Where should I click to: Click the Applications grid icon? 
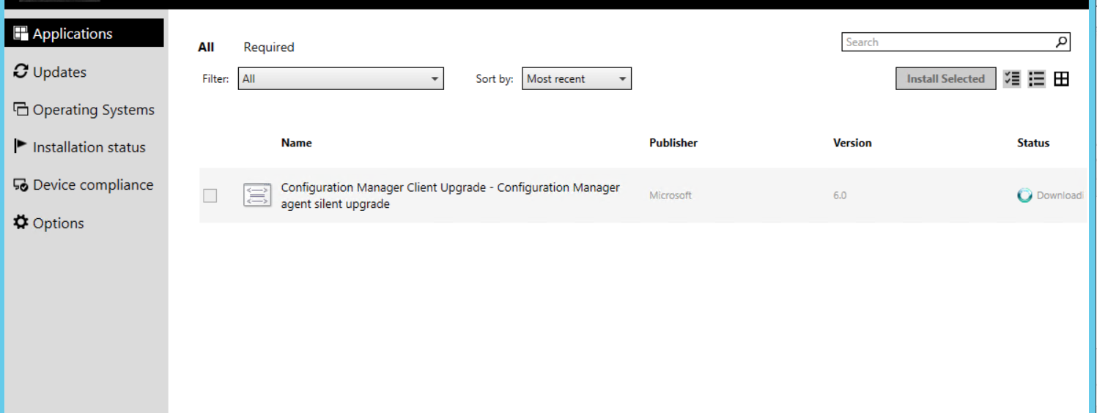point(21,34)
